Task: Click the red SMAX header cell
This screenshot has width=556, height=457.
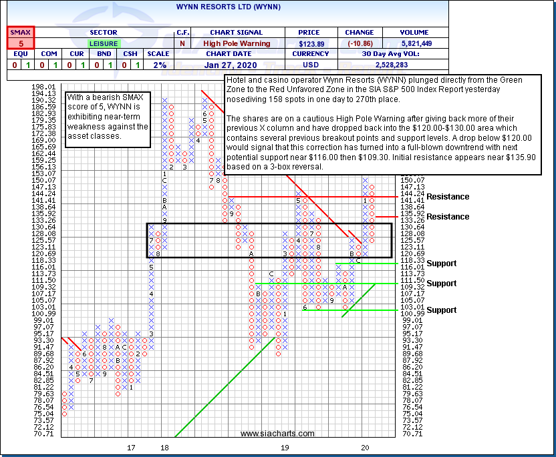Action: pyautogui.click(x=21, y=31)
